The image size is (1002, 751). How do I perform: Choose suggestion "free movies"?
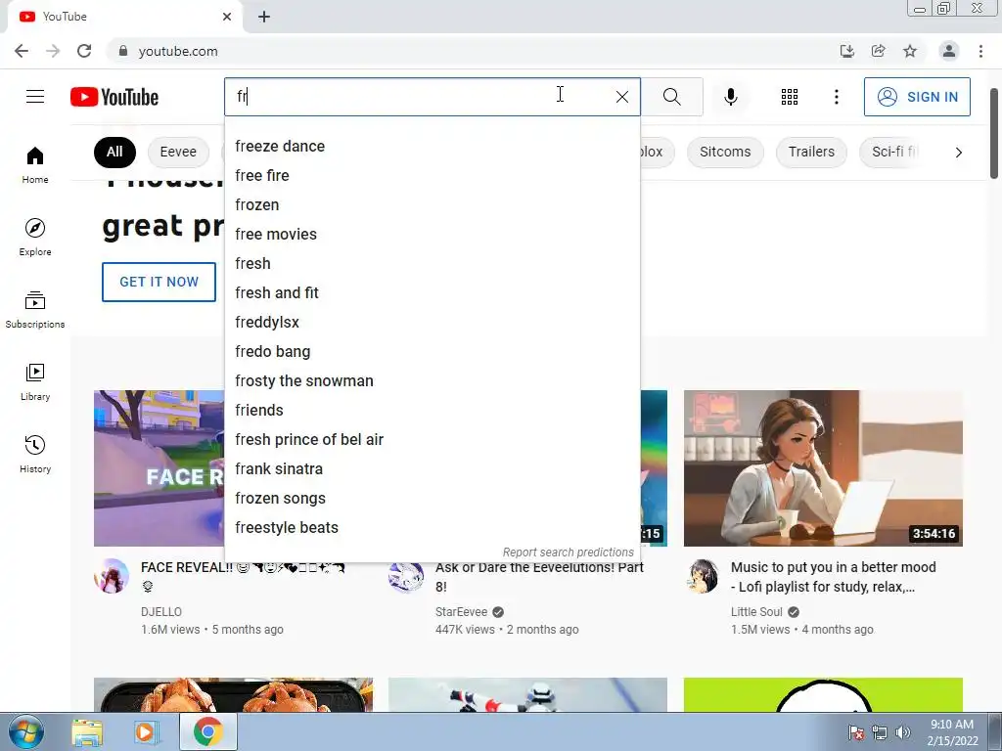click(x=432, y=235)
